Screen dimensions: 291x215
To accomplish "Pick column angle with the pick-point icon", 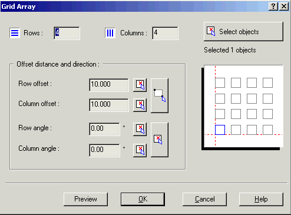I will click(140, 150).
